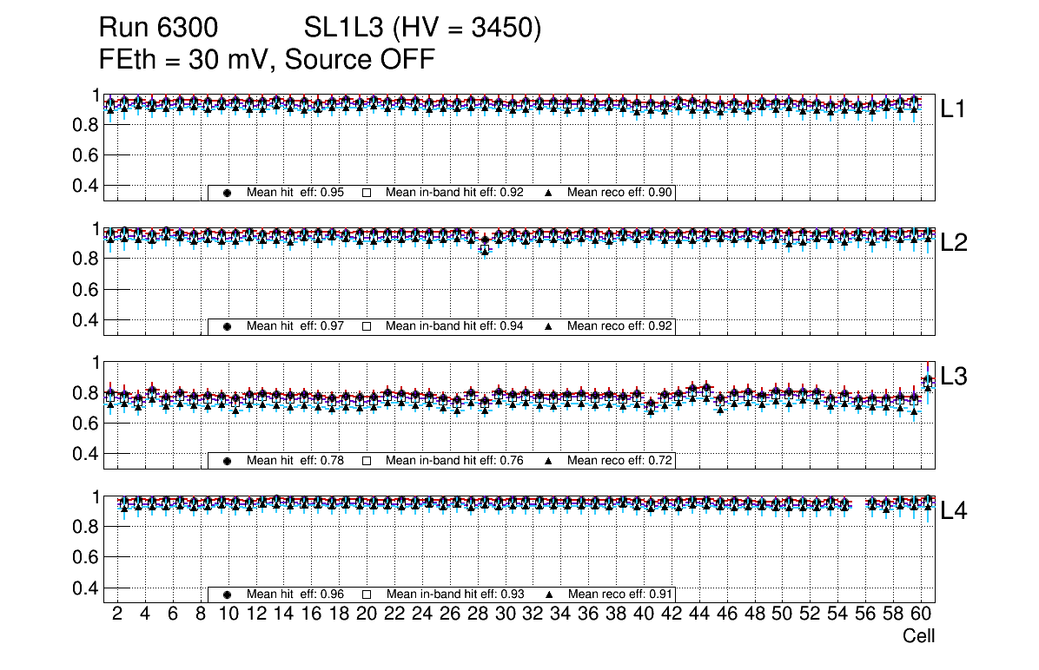1039x670 pixels.
Task: Click the filled circle marker in L2 legend
Action: (228, 327)
